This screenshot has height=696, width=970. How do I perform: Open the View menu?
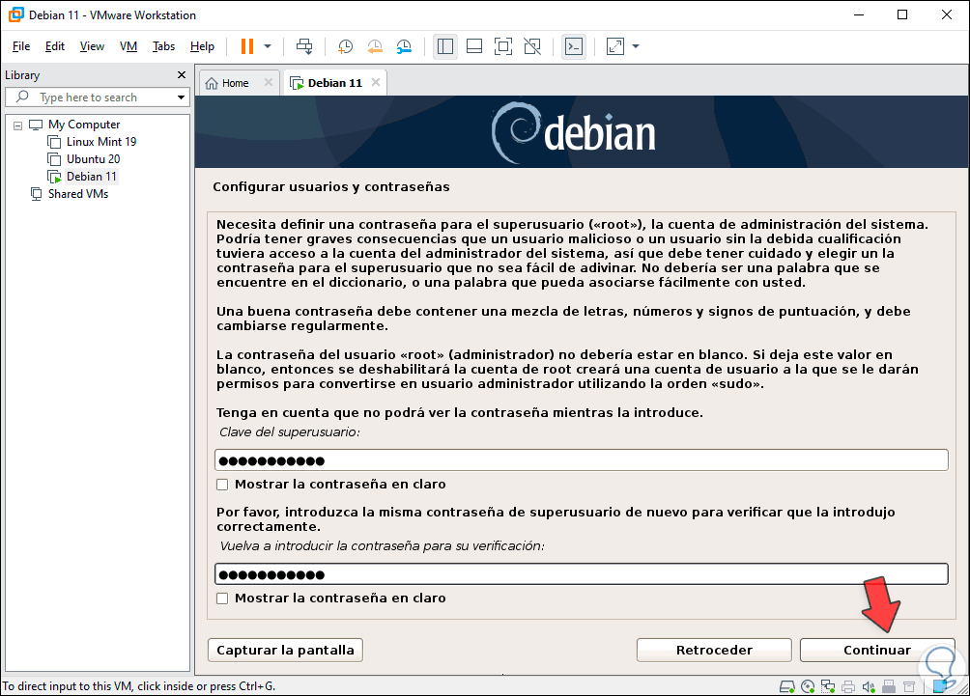92,46
